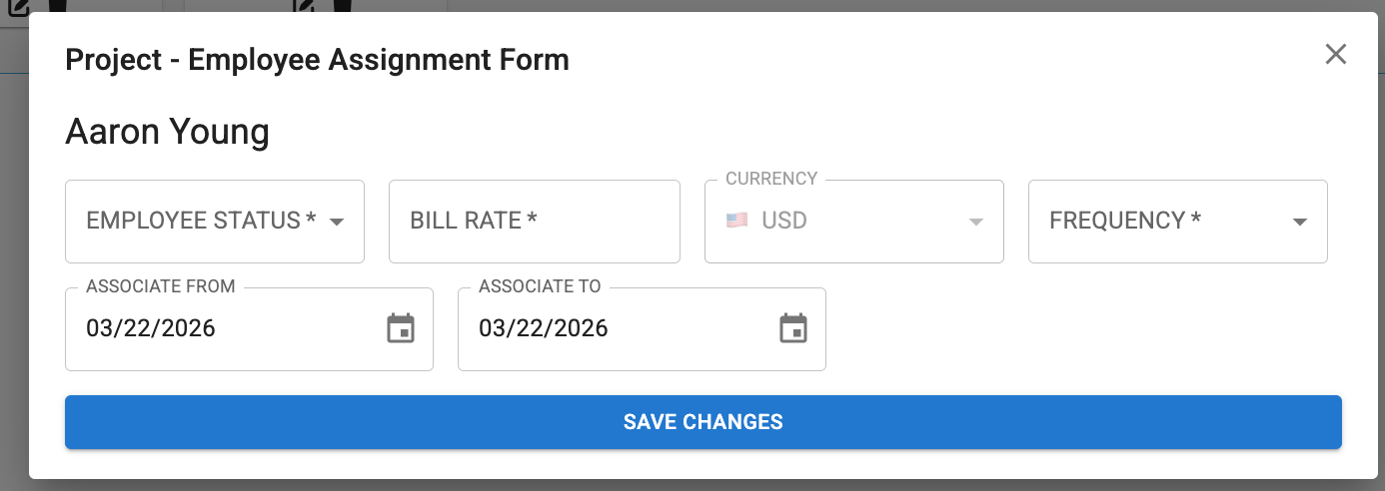Select the Employee Status field
The width and height of the screenshot is (1385, 491).
200,221
